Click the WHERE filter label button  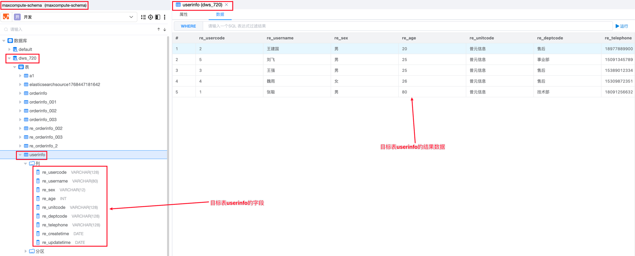[188, 26]
